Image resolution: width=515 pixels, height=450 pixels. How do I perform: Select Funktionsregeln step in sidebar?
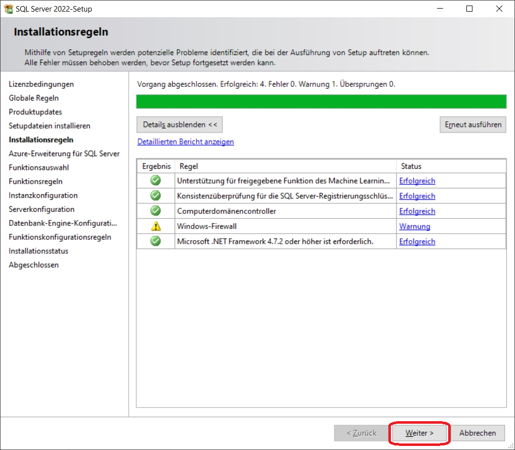point(35,182)
